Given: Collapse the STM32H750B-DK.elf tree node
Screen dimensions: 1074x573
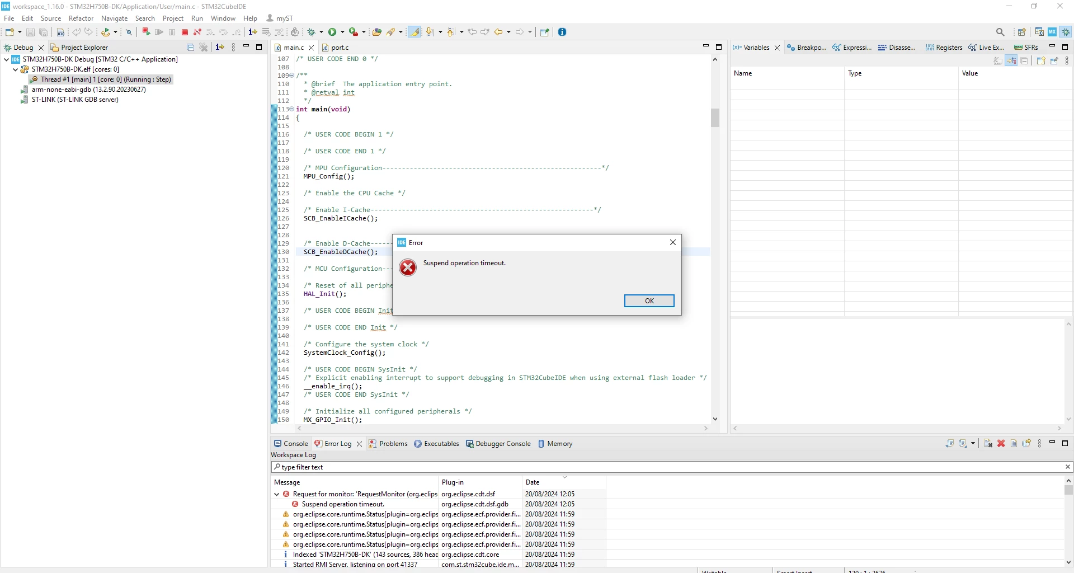Looking at the screenshot, I should pos(15,69).
